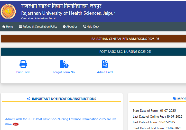Click the Start Date of Form entry
This screenshot has width=186, height=130.
[x=154, y=111]
